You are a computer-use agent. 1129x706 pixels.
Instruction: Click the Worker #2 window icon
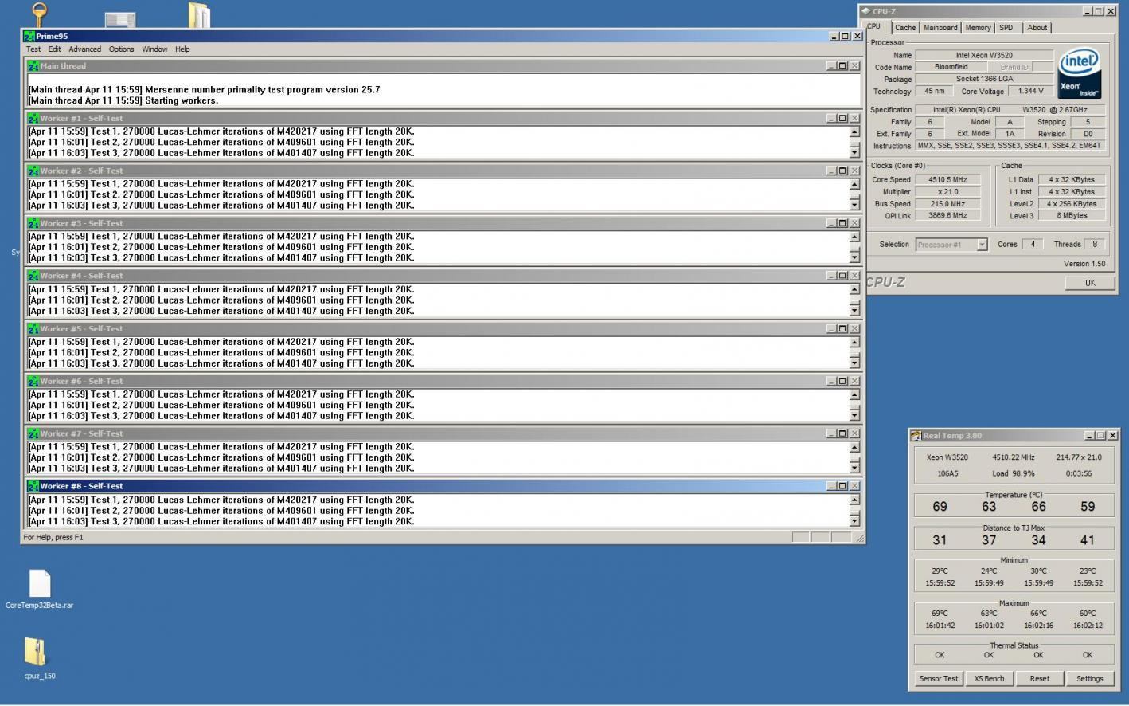[33, 171]
